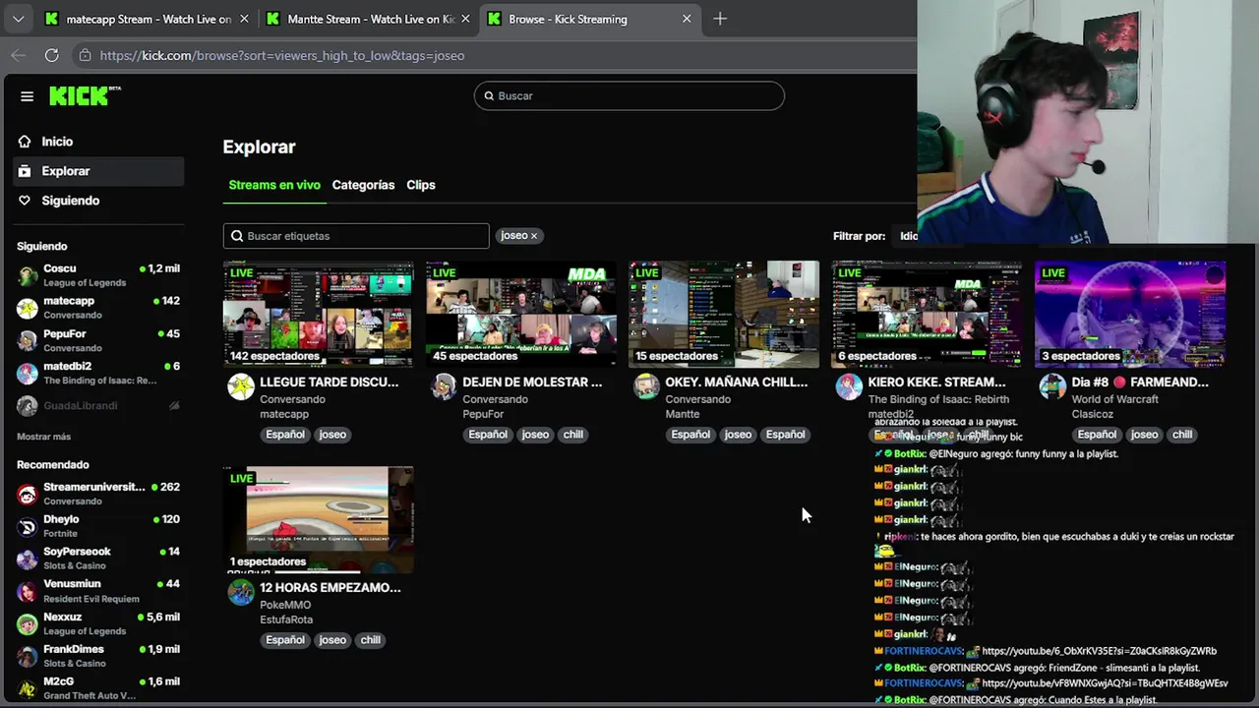The width and height of the screenshot is (1259, 708).
Task: Open FrankDimes recommended channel avatar
Action: [x=28, y=656]
